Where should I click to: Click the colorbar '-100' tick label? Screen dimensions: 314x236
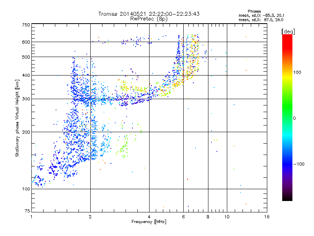[x=299, y=164]
